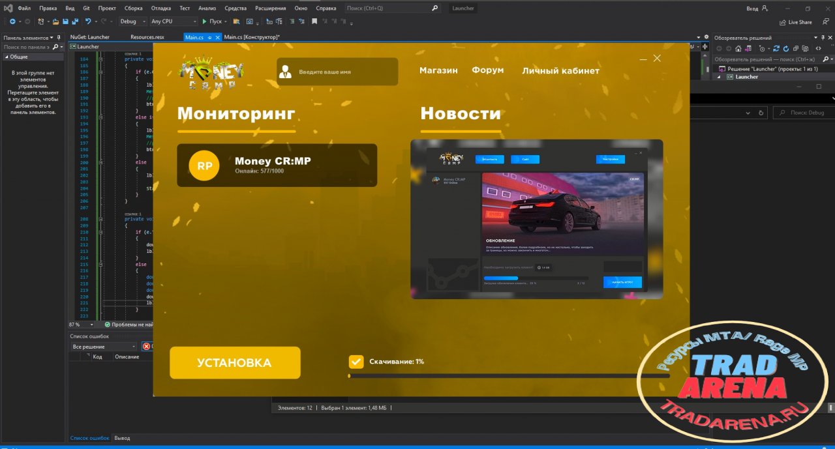Close the Main.cs tab

(x=219, y=37)
